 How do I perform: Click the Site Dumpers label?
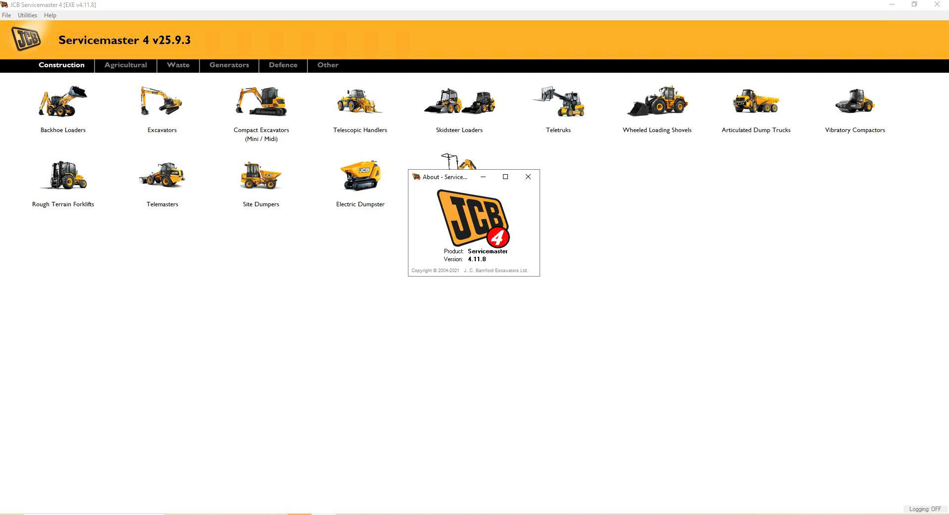coord(261,204)
